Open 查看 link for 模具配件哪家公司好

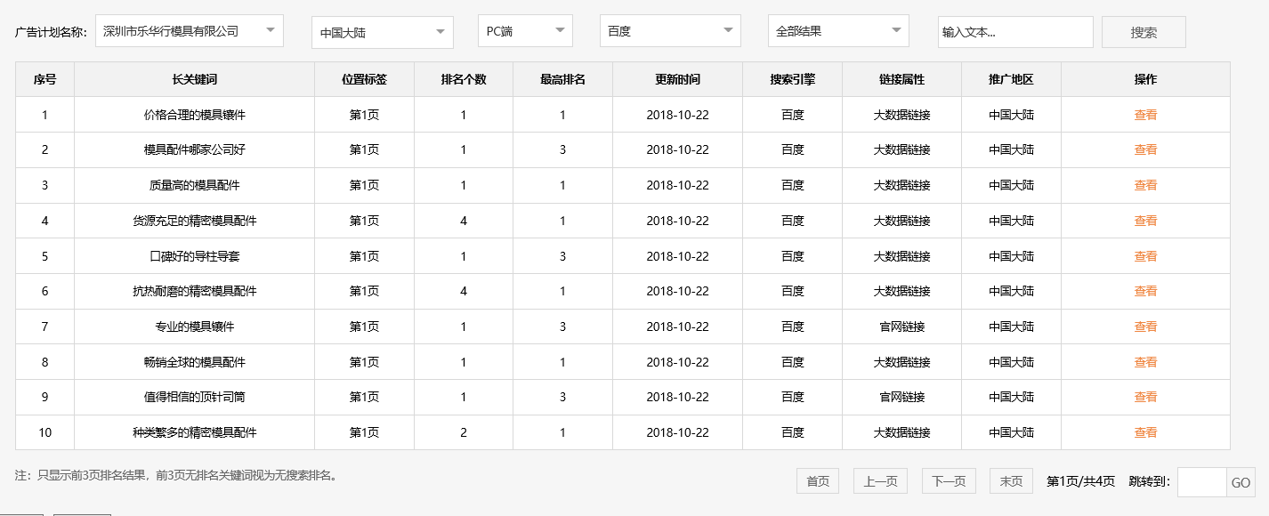click(x=1145, y=149)
